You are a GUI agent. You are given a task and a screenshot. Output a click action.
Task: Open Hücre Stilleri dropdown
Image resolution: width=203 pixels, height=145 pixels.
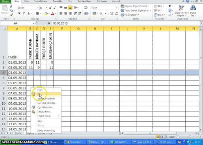tap(130, 15)
